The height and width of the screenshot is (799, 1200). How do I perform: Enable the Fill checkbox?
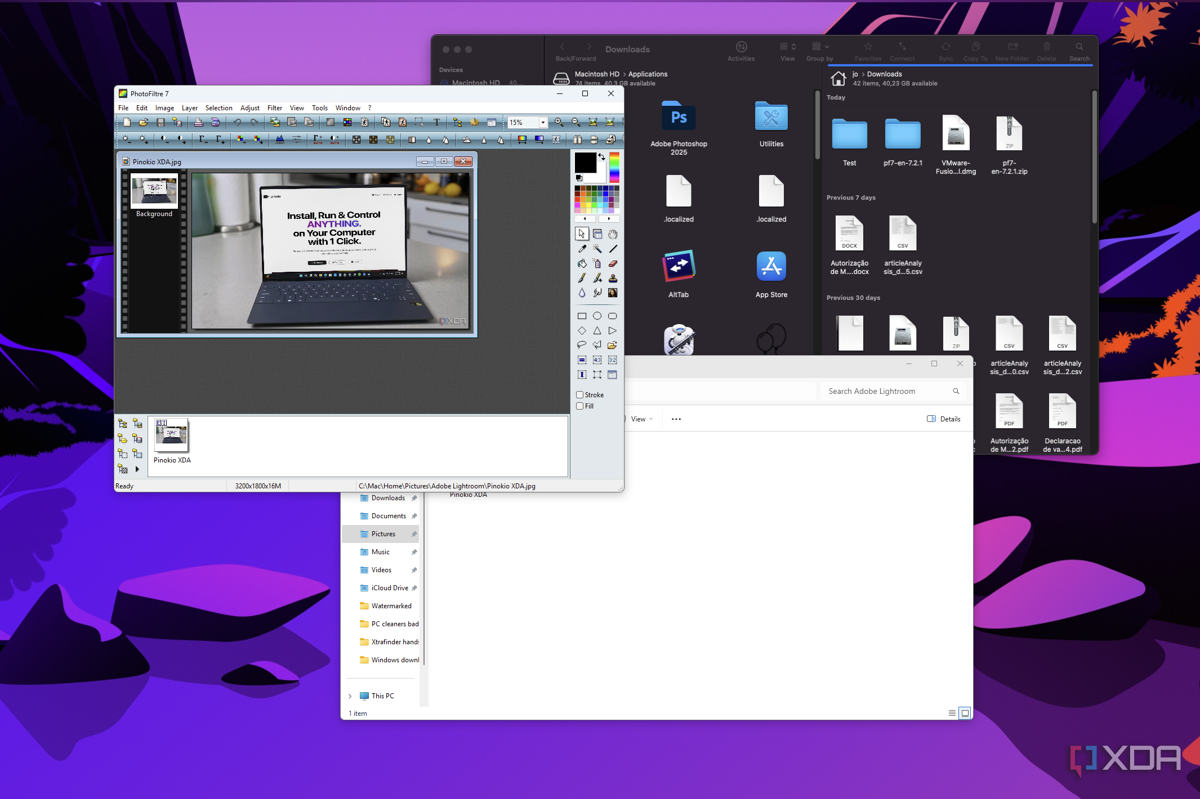pos(579,406)
